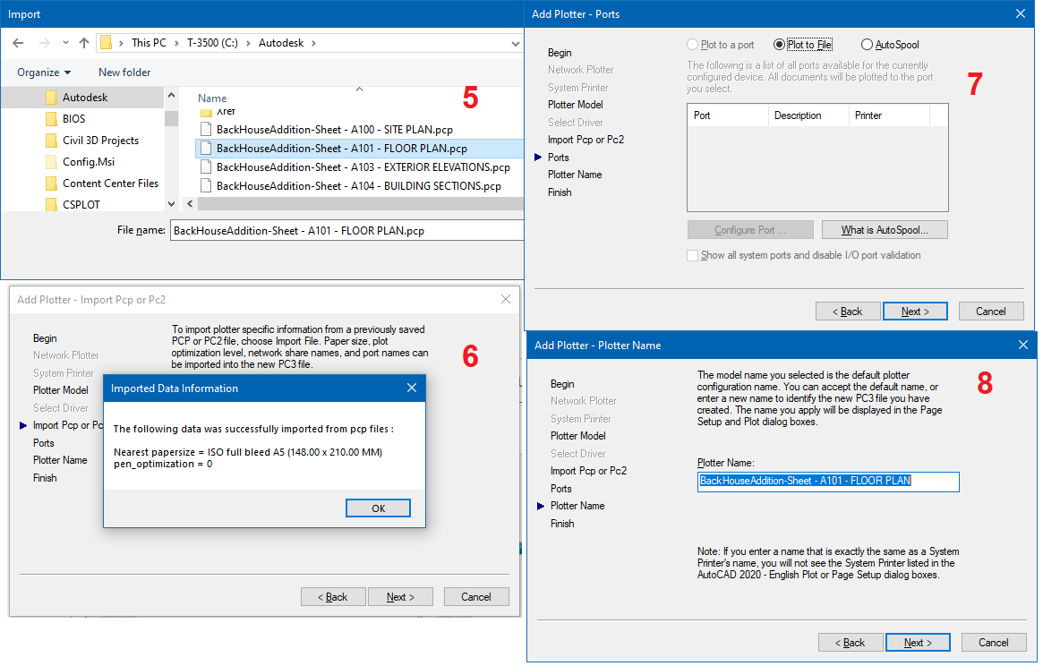Click Next in Add Plotter - Plotter Name dialog

pyautogui.click(x=918, y=643)
